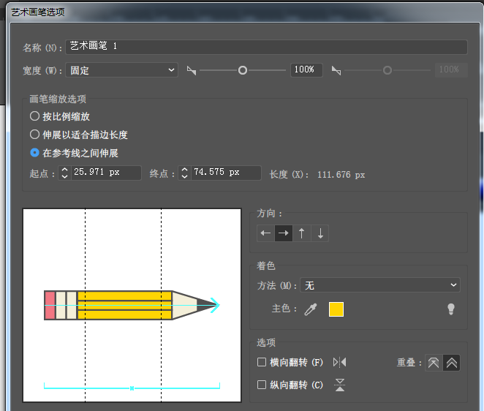Choose the first overlap adjustment icon
484x411 pixels.
(x=434, y=363)
